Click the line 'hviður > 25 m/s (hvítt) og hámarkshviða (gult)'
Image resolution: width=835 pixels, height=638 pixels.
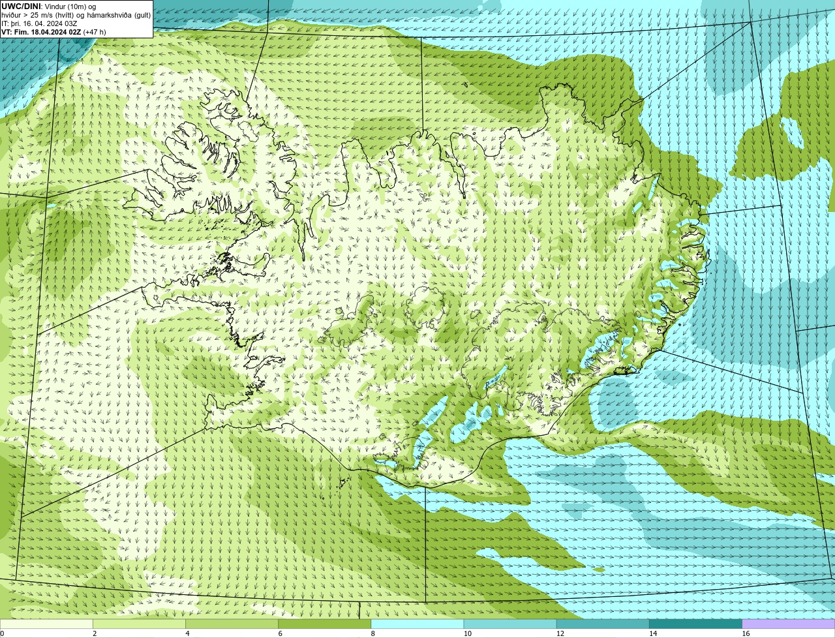76,15
